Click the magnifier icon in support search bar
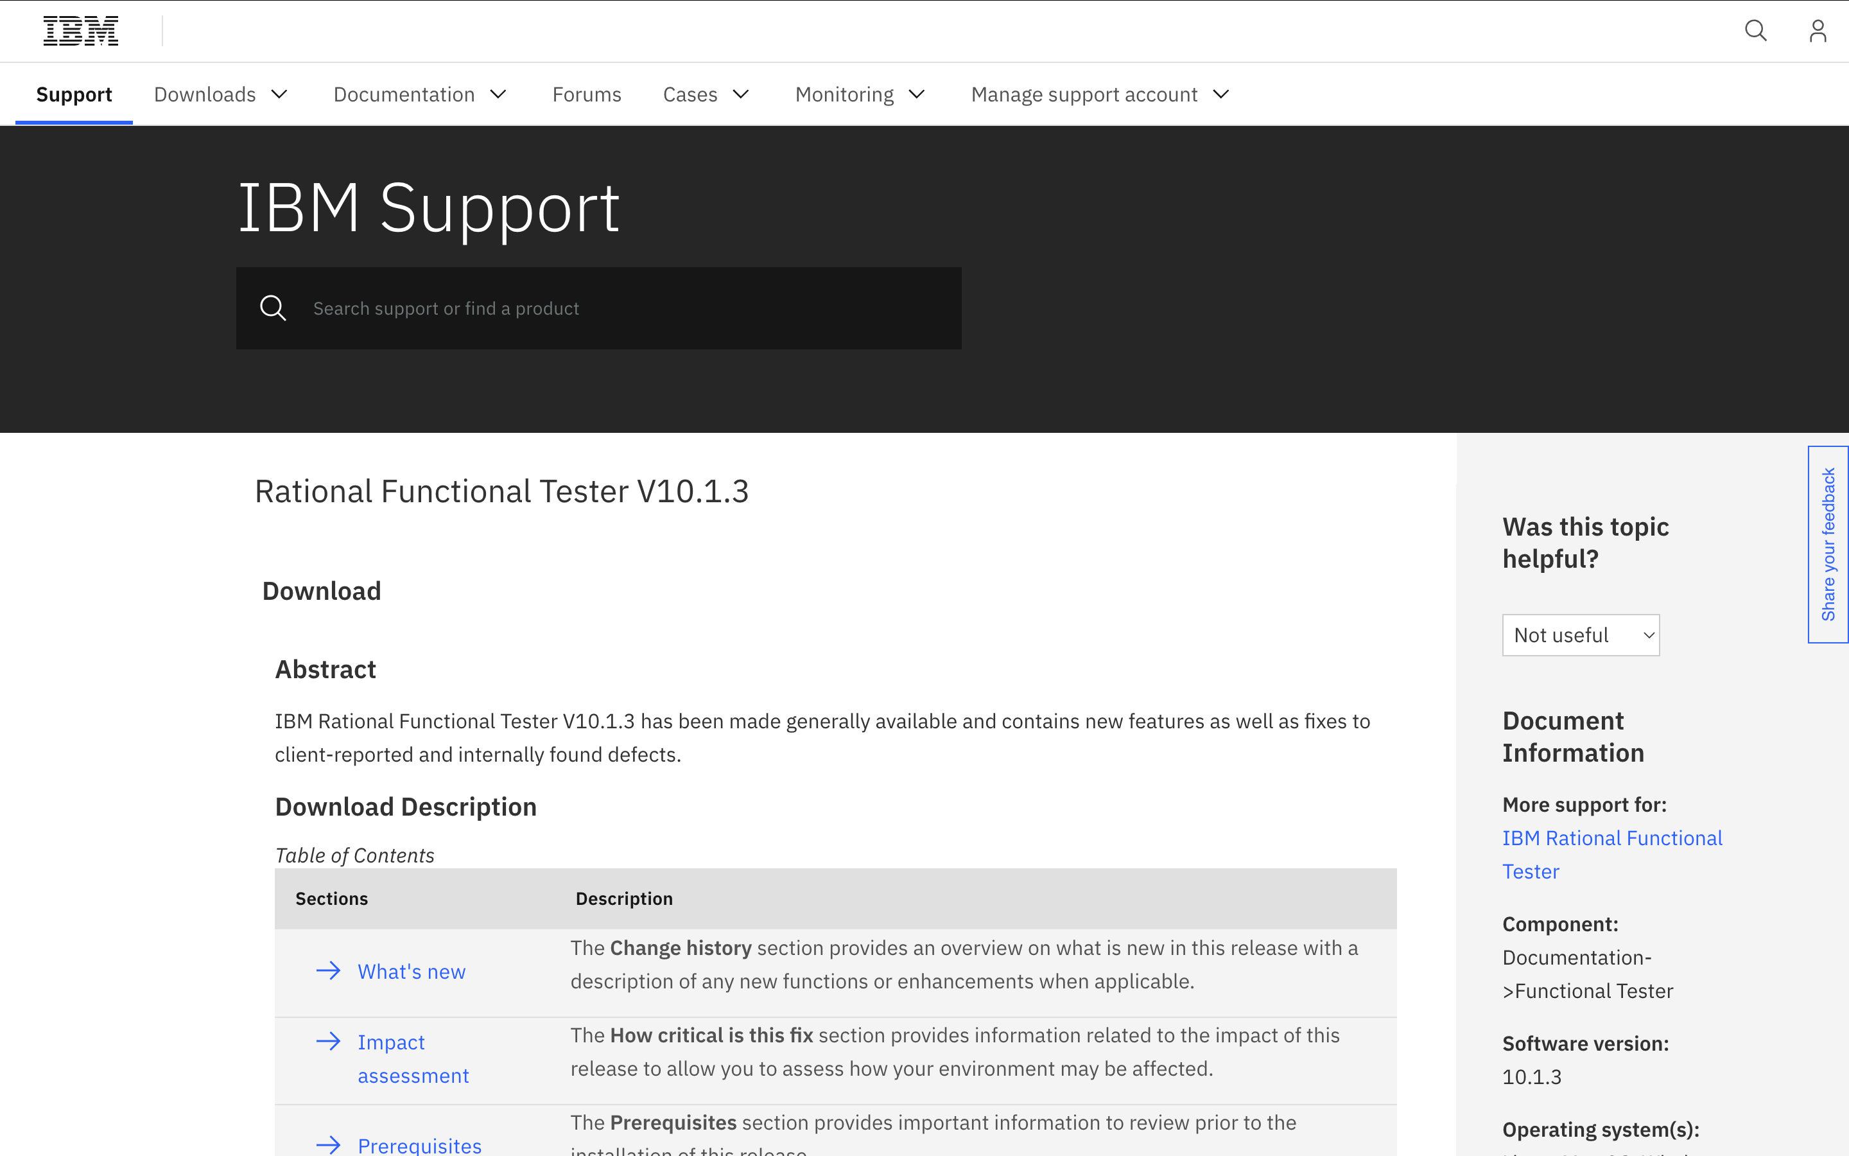The image size is (1849, 1156). click(273, 308)
